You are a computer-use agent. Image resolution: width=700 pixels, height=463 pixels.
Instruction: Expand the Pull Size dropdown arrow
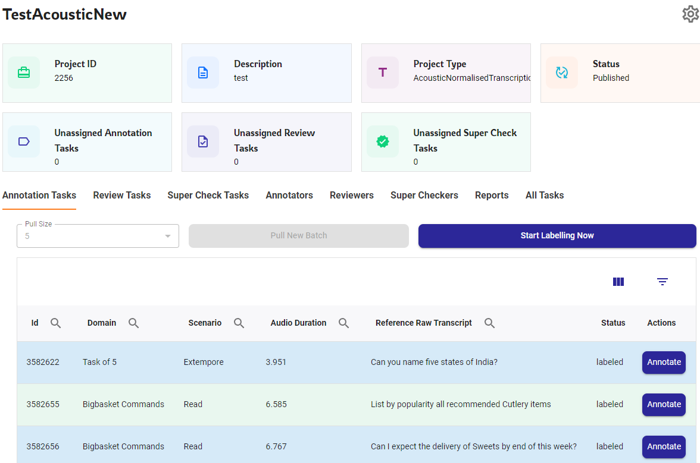coord(168,236)
